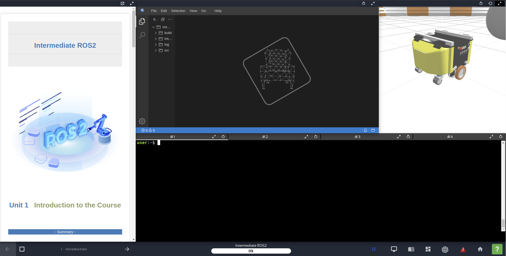Restart terminal #1
506x256 pixels.
(223, 137)
